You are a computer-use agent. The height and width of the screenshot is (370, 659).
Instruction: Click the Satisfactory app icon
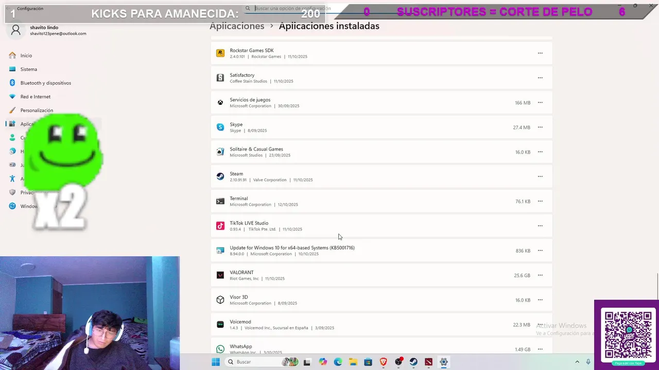click(220, 78)
